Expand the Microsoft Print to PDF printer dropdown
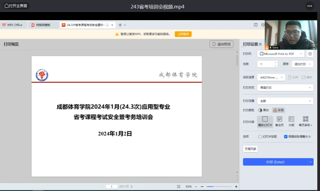320x191 pixels. 281,54
